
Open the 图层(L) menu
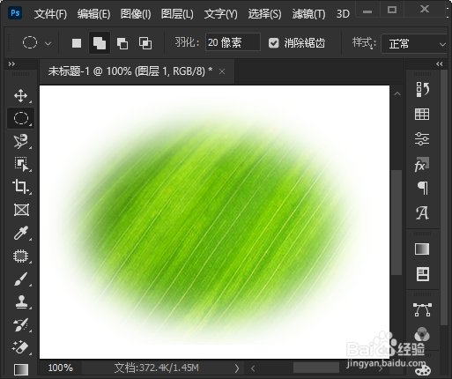(x=177, y=14)
